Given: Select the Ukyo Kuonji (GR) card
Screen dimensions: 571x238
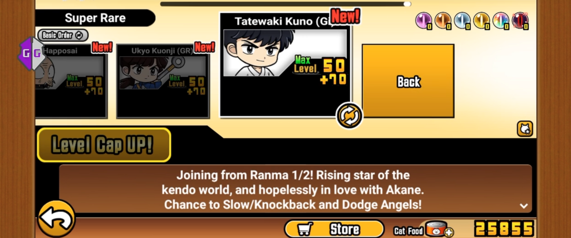Looking at the screenshot, I should click(163, 81).
